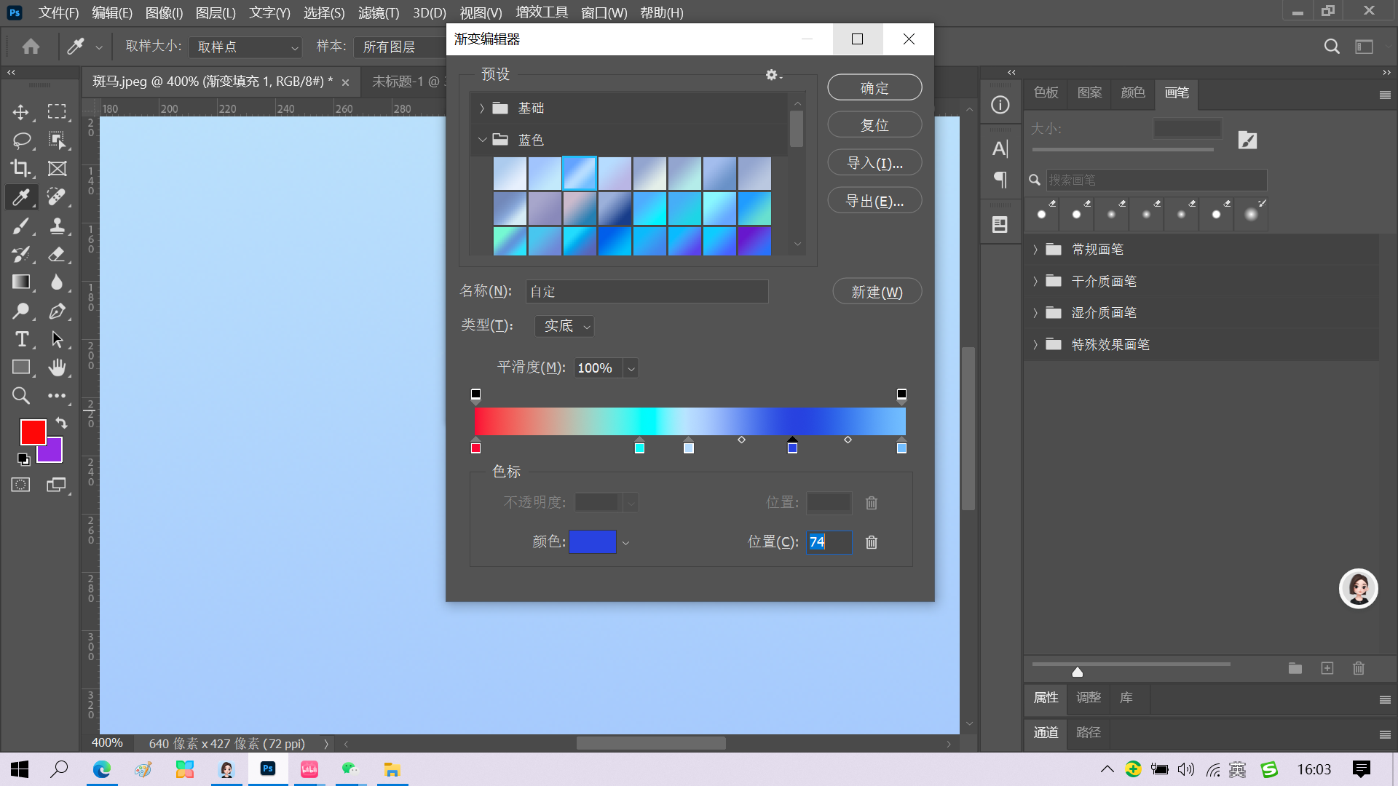The height and width of the screenshot is (786, 1398).
Task: Switch to the 色板 panel tab
Action: point(1046,92)
